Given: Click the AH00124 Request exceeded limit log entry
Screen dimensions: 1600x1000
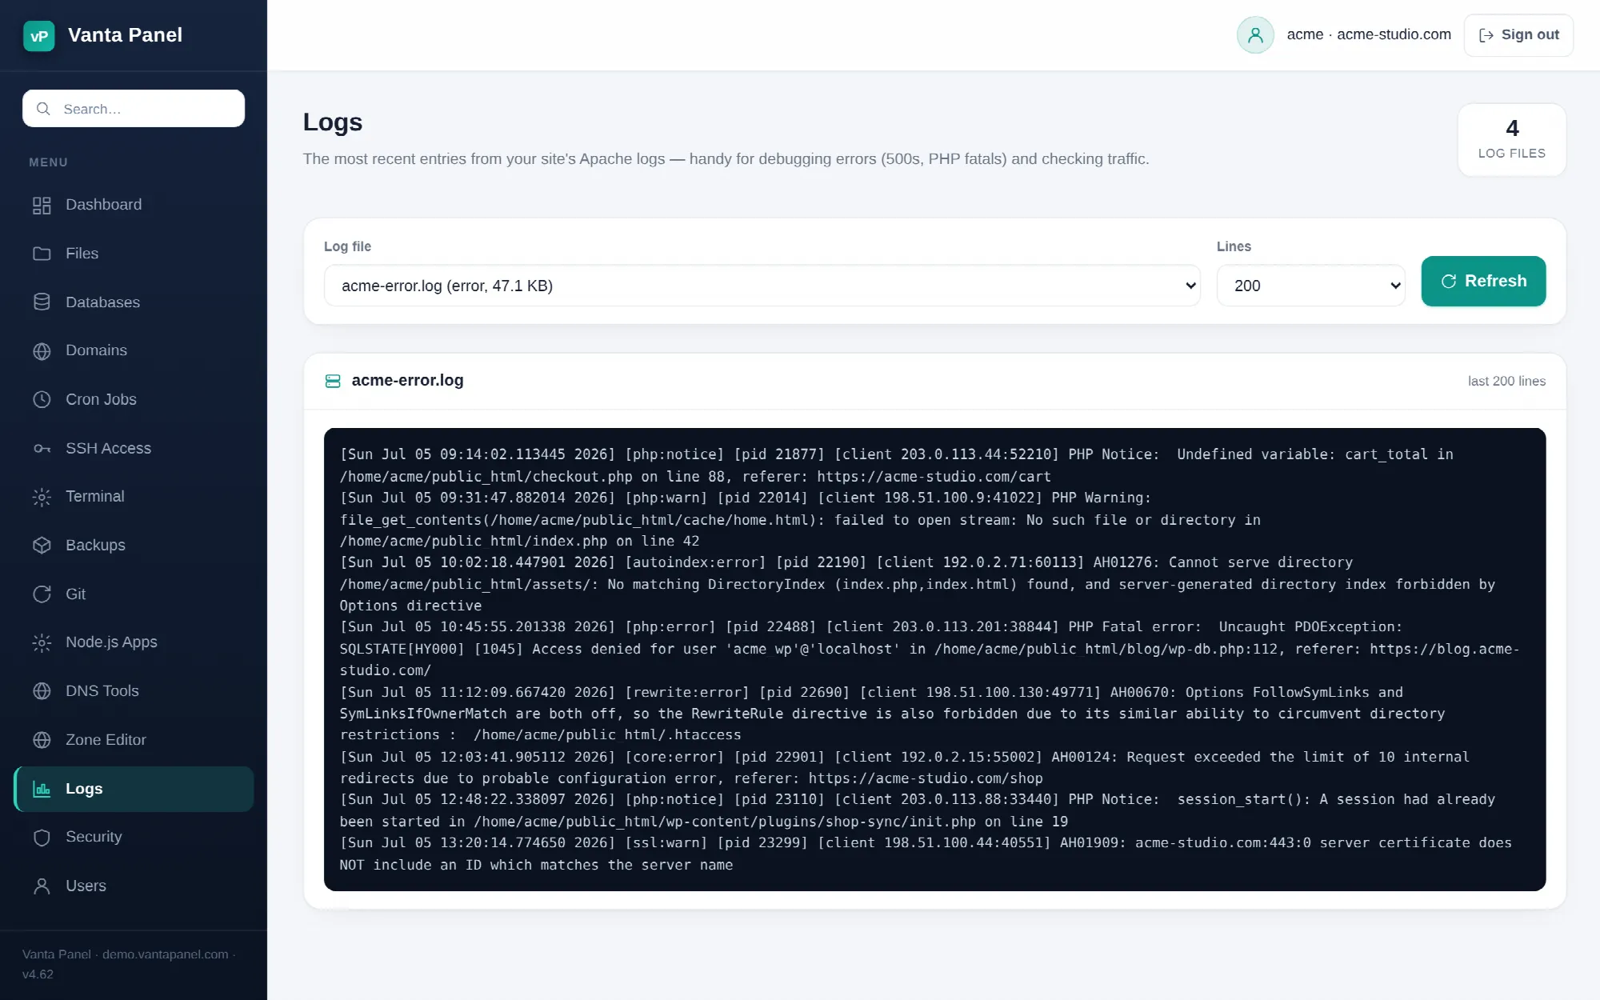Looking at the screenshot, I should click(904, 767).
